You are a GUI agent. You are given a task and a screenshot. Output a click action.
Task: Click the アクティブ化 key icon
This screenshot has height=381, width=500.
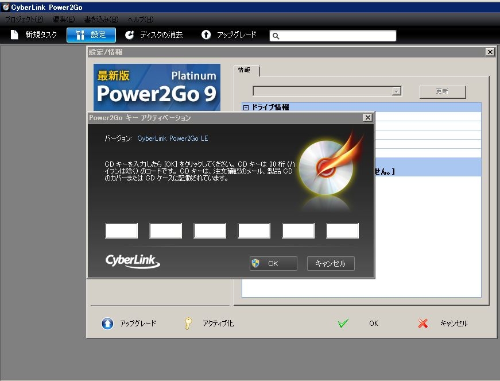(x=188, y=323)
